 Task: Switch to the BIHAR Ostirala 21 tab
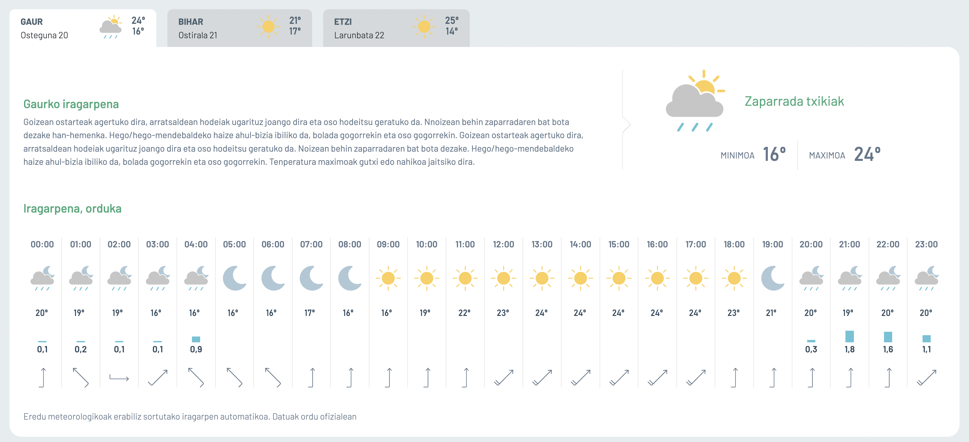[x=240, y=28]
